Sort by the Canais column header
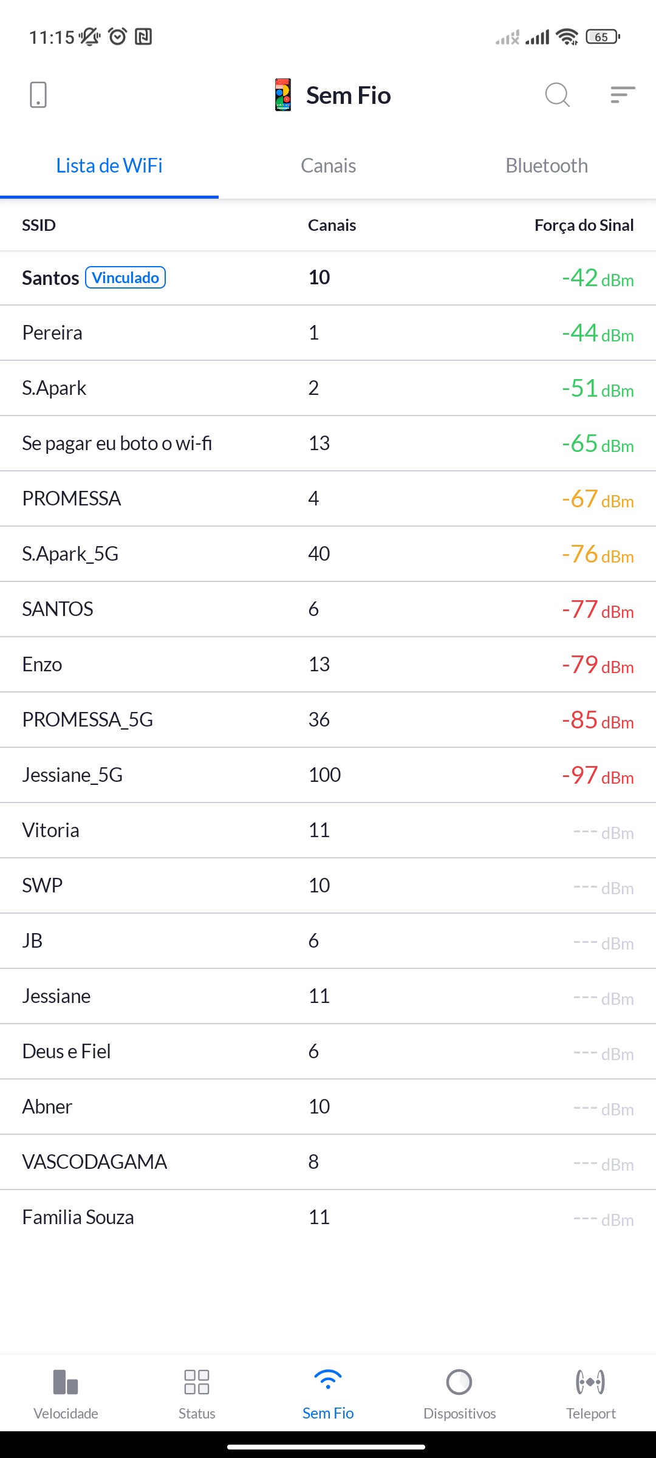The height and width of the screenshot is (1458, 656). click(332, 225)
